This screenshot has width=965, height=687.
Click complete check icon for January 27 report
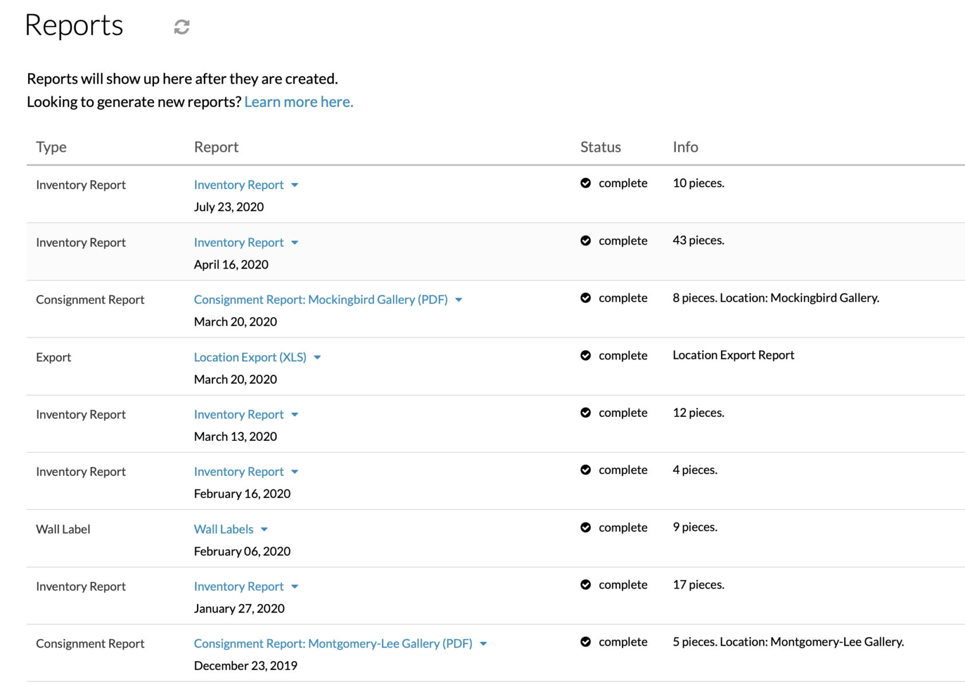coord(585,585)
